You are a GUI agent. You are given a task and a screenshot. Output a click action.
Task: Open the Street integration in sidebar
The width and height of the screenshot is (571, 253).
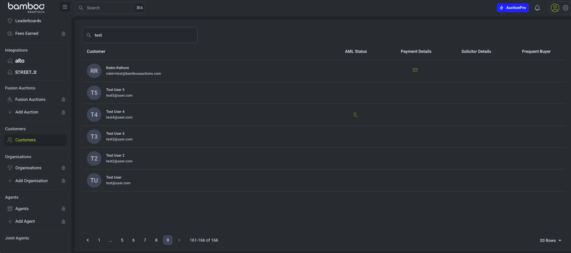pyautogui.click(x=26, y=72)
